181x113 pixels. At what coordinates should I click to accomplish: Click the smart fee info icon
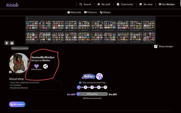80,83
